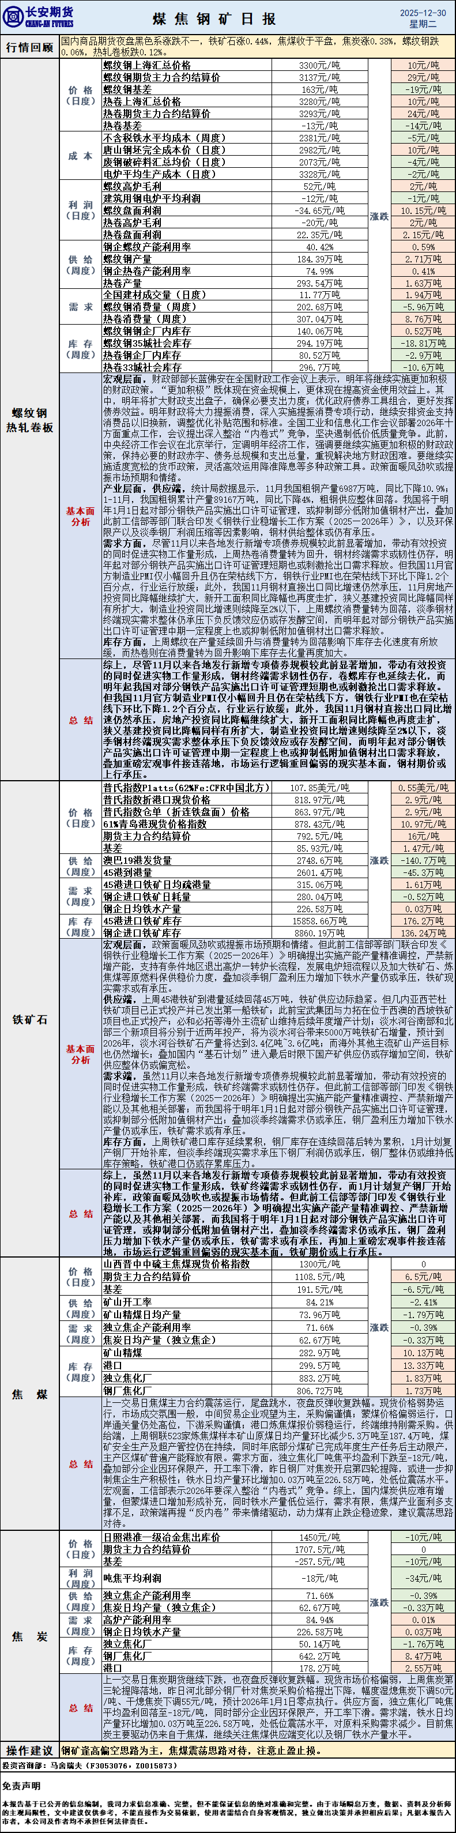Click row label 热卷上海汇总价格
The height and width of the screenshot is (1833, 456).
click(142, 101)
